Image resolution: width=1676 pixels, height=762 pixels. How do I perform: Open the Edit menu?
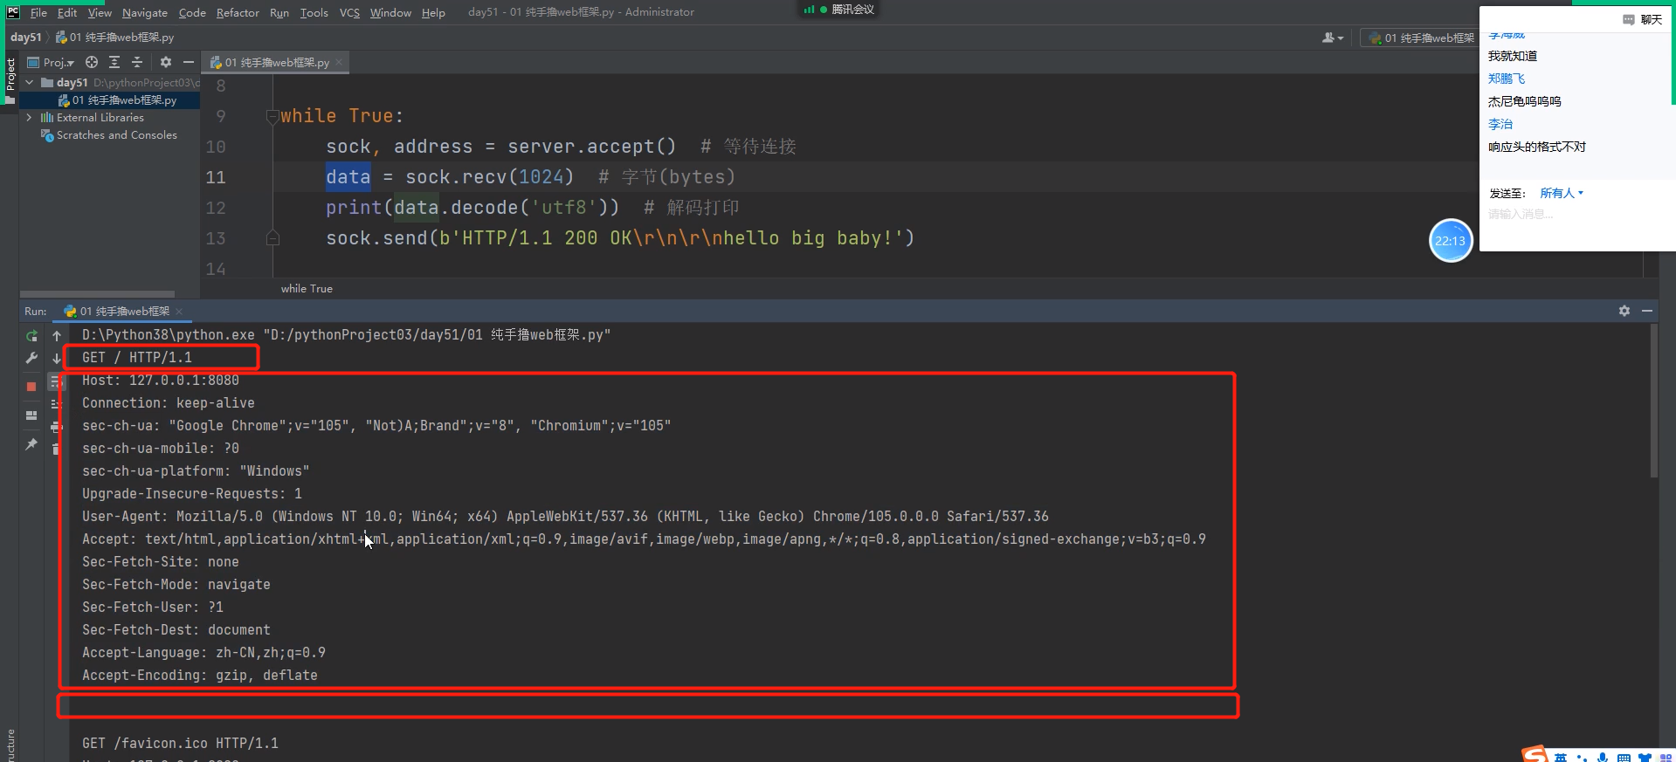pyautogui.click(x=67, y=12)
